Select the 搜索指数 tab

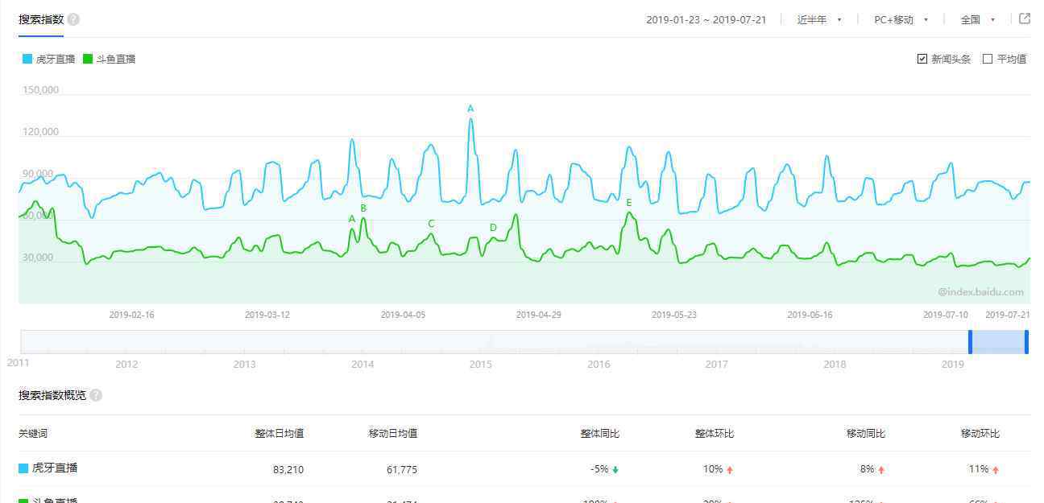(x=41, y=19)
